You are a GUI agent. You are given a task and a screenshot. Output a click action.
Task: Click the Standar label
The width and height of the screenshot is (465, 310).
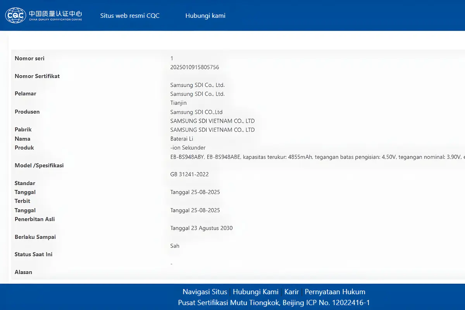[x=25, y=183]
